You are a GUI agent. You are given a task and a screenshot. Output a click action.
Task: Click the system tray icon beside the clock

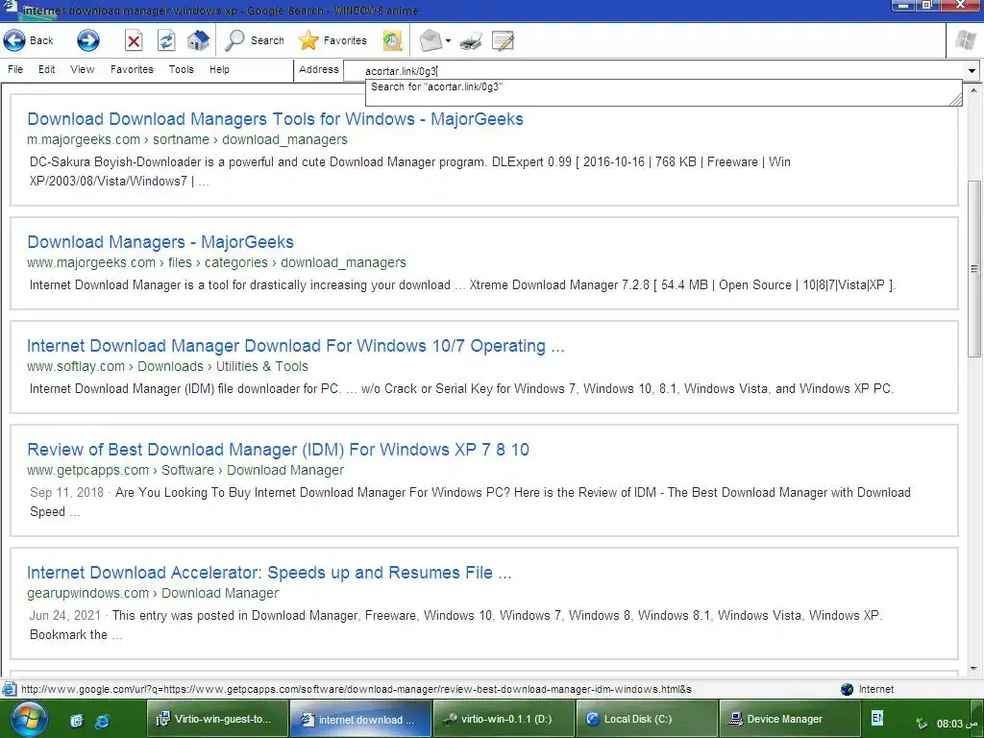pyautogui.click(x=922, y=723)
